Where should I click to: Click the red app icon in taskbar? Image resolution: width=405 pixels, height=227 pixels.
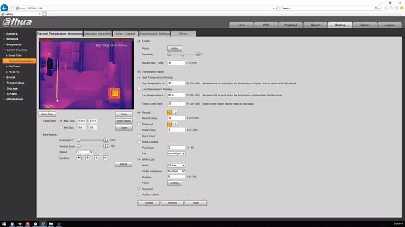tap(28, 224)
